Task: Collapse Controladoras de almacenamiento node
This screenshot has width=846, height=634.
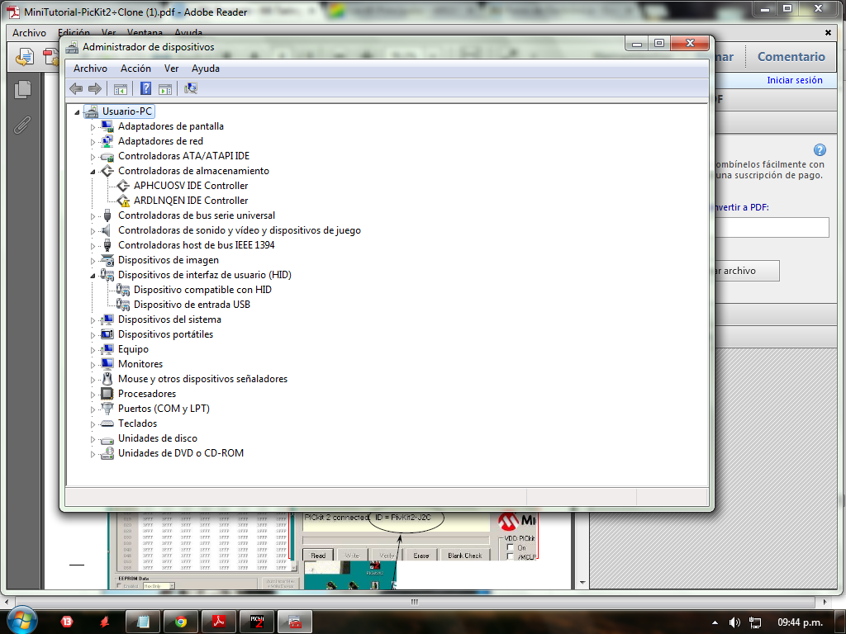Action: tap(93, 172)
